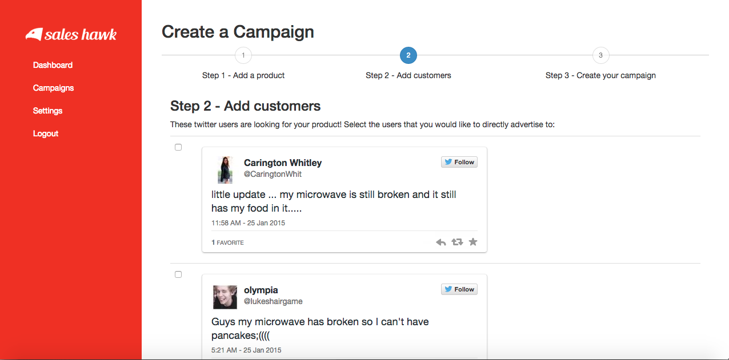The image size is (729, 360).
Task: Click the retweet icon on Carington's tweet
Action: coord(457,242)
